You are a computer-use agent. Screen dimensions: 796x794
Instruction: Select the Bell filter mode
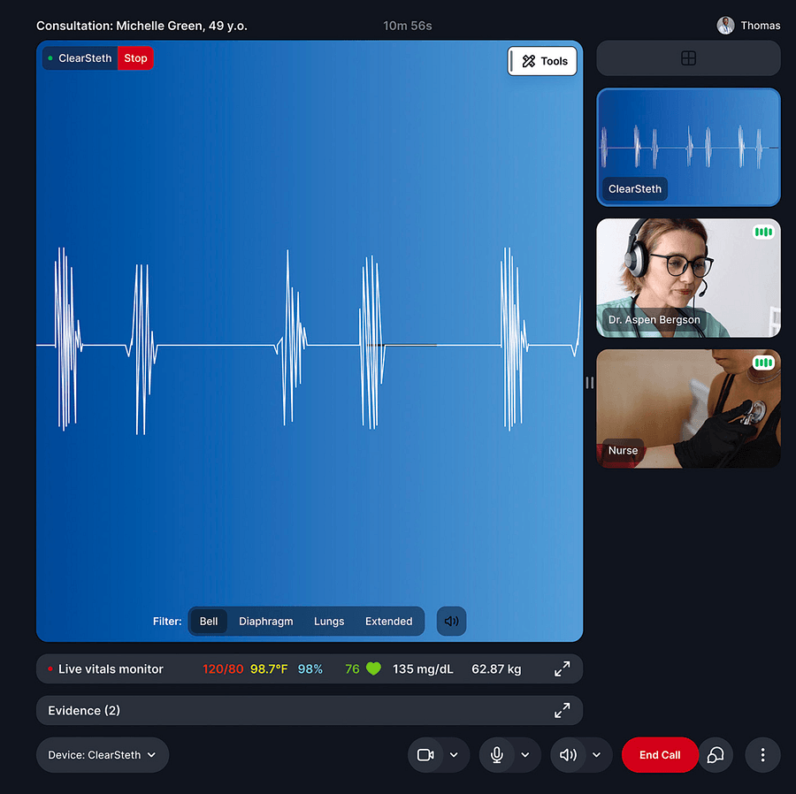209,622
